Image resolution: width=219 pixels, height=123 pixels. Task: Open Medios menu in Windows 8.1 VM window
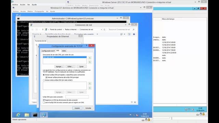click(x=30, y=11)
